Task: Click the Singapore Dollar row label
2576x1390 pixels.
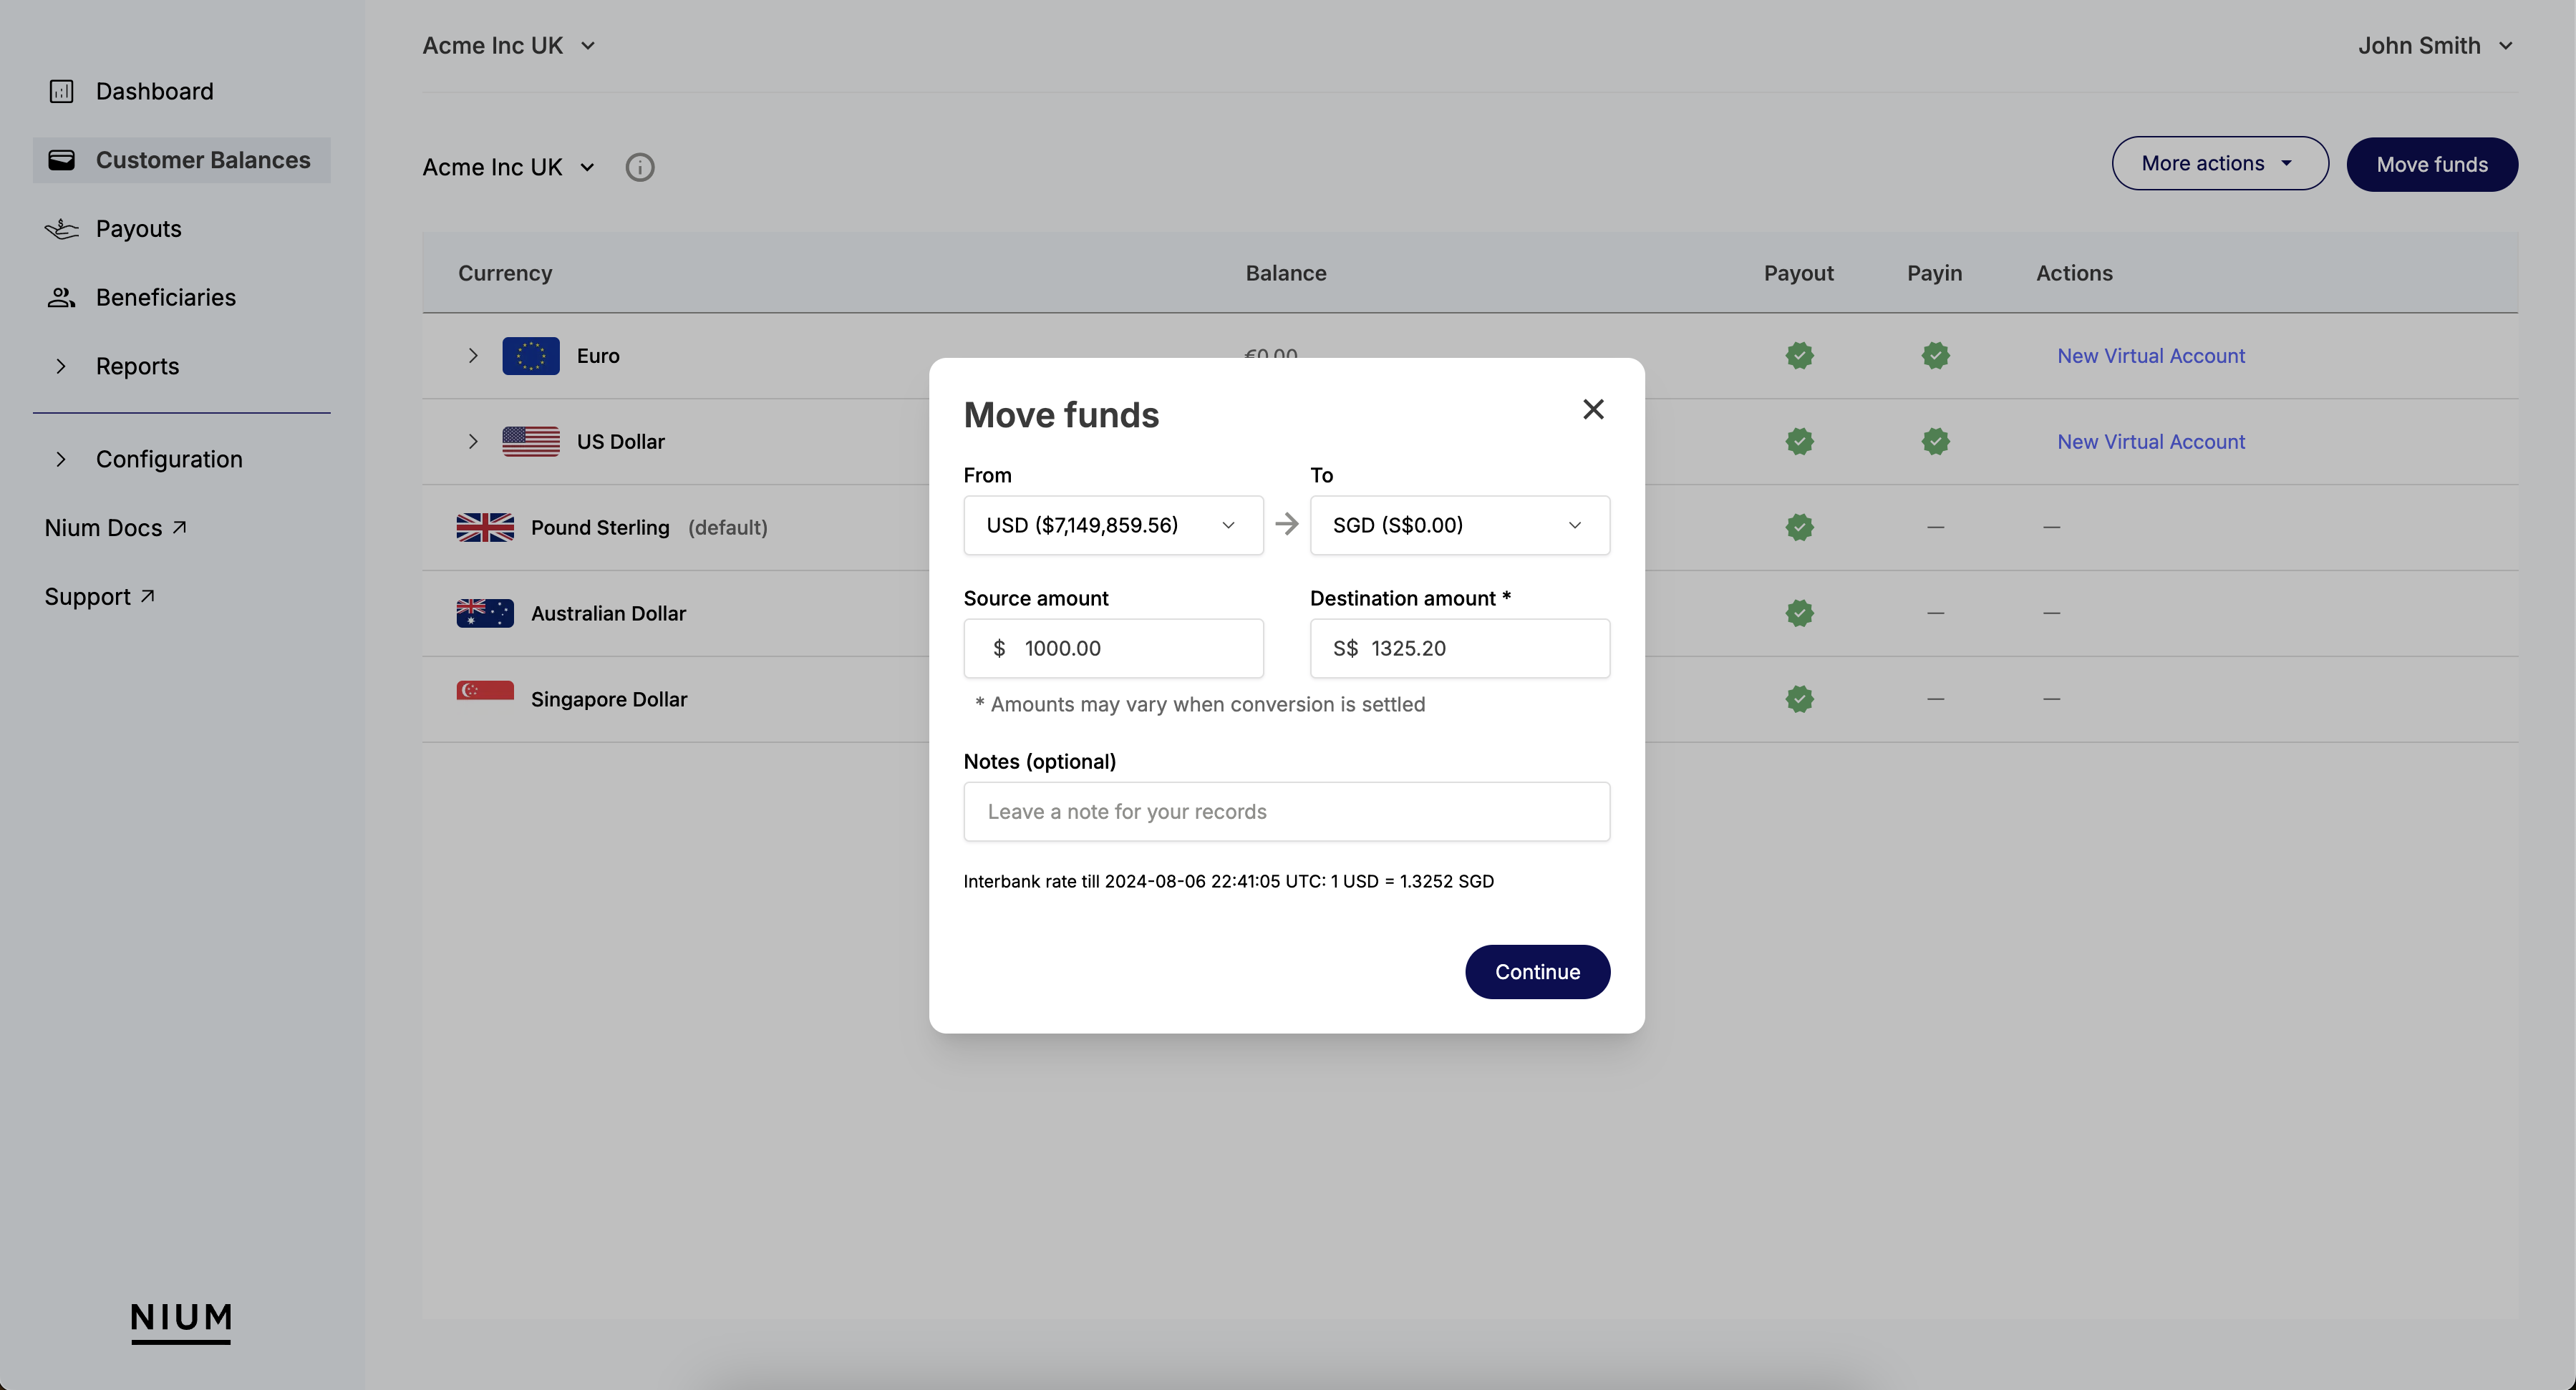Action: click(x=609, y=699)
